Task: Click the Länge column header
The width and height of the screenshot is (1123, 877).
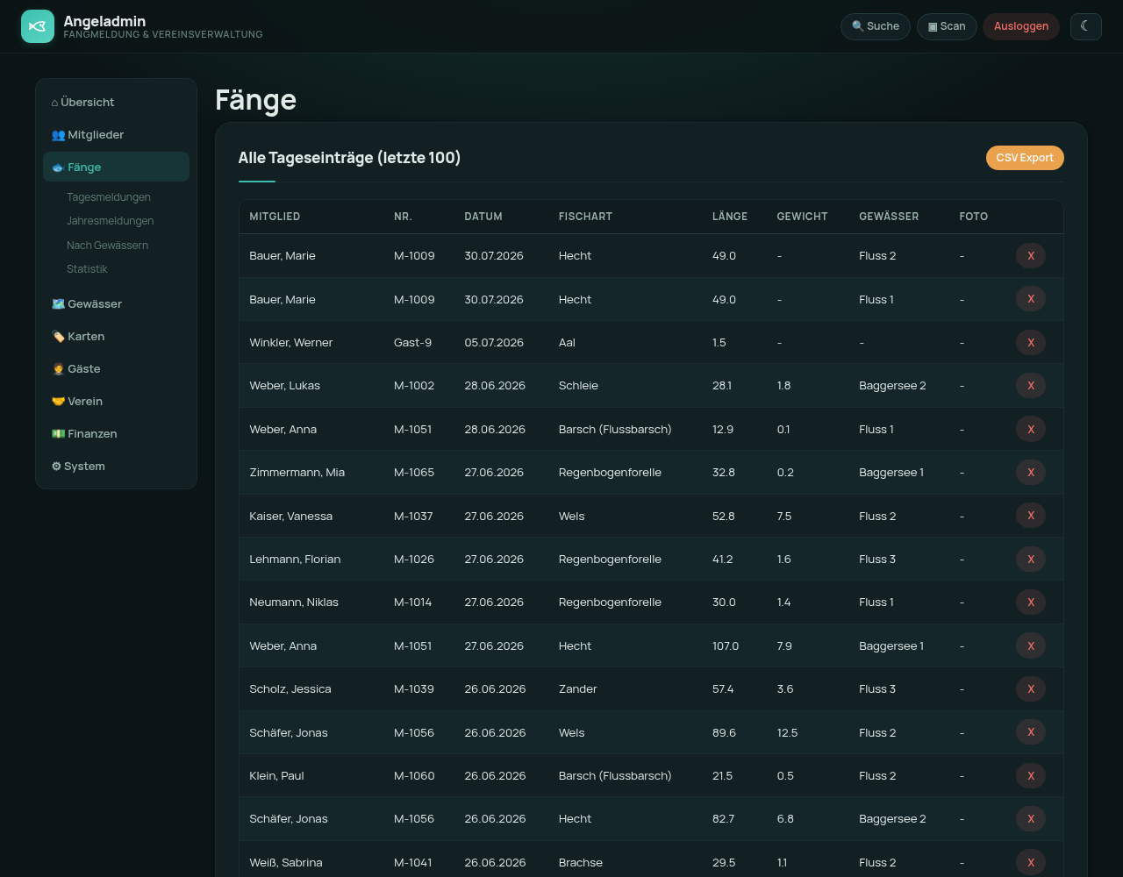Action: [730, 217]
